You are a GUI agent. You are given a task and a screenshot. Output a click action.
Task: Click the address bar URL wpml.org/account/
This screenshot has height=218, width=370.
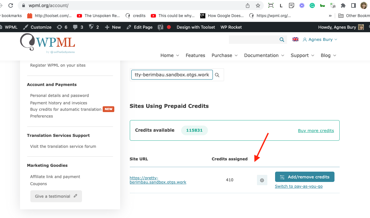48,5
